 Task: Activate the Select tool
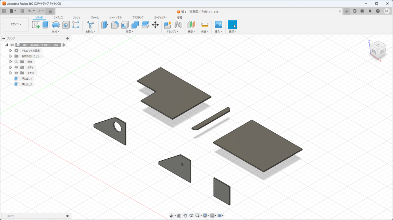(232, 25)
